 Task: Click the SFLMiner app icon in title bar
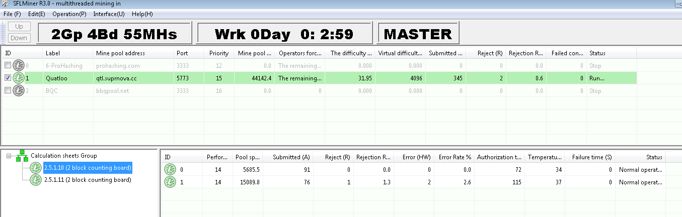(6, 4)
